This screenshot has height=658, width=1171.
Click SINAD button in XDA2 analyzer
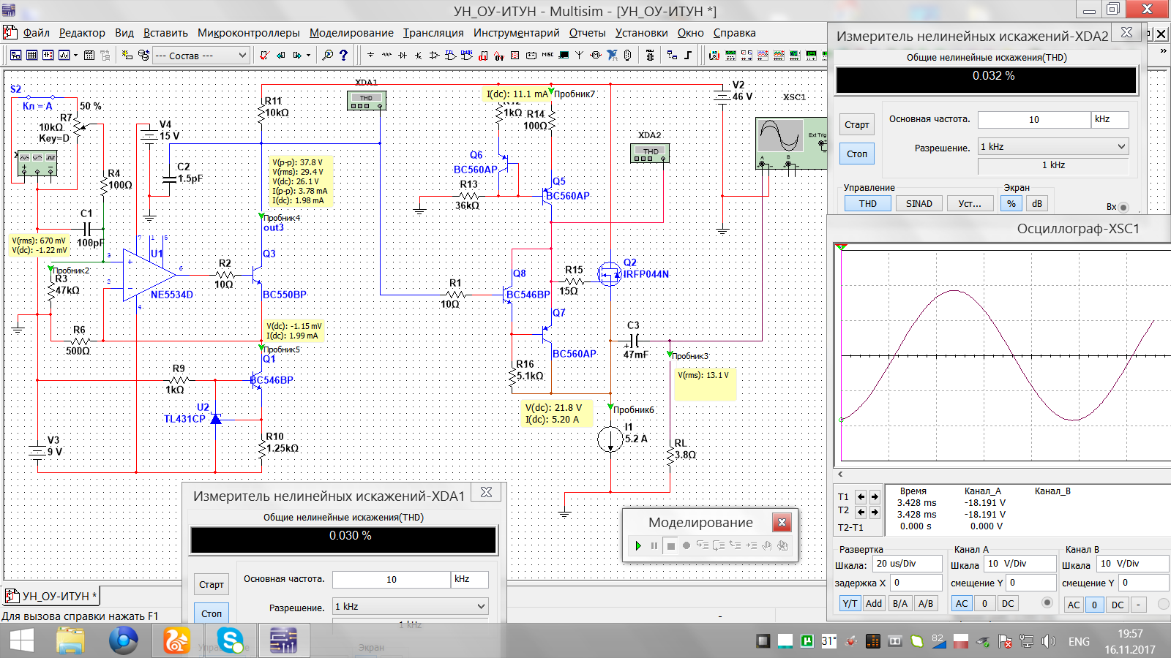point(919,204)
